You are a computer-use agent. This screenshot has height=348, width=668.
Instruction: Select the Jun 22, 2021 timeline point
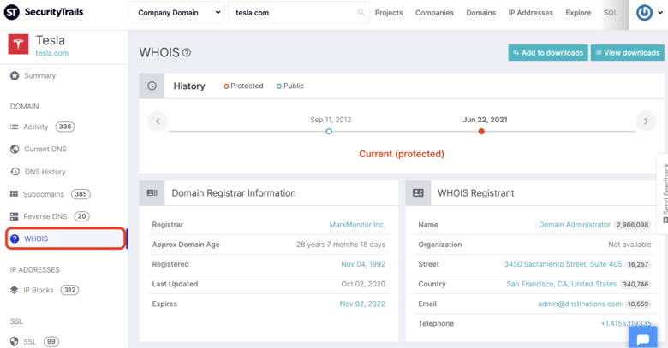point(481,132)
